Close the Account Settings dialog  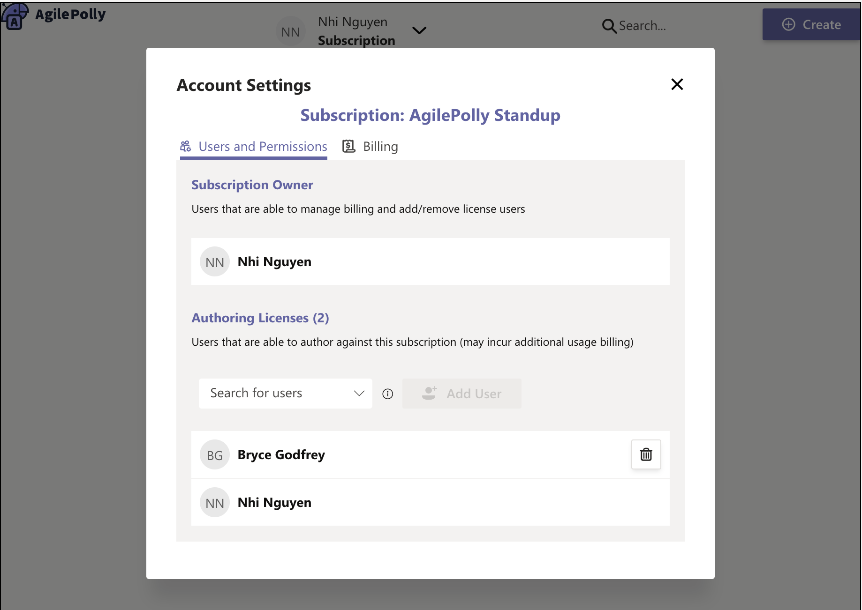pos(677,84)
